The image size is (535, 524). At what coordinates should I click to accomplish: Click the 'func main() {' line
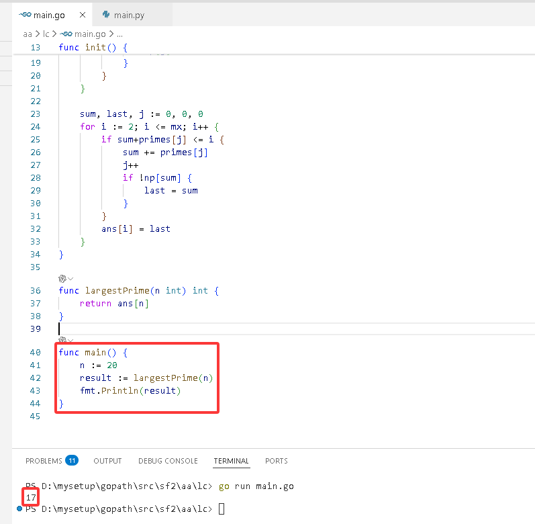(x=93, y=353)
